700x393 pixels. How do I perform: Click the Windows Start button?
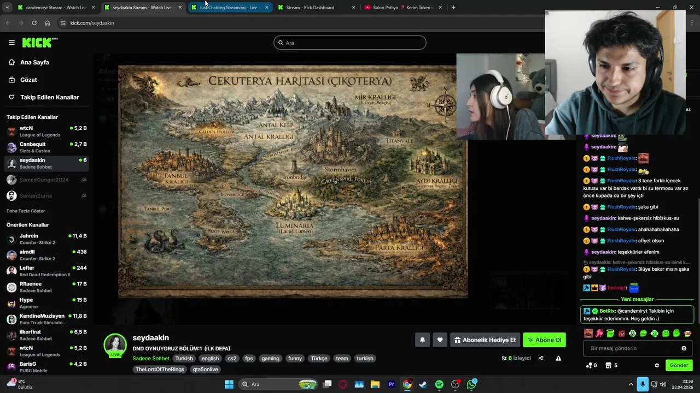click(229, 384)
